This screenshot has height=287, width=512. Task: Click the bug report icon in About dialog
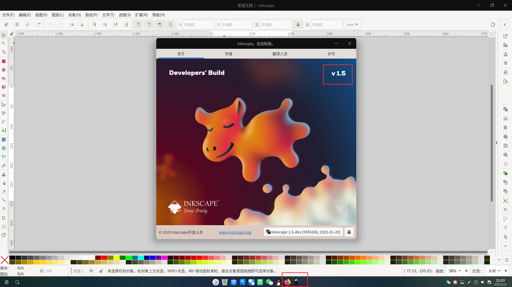click(x=349, y=232)
